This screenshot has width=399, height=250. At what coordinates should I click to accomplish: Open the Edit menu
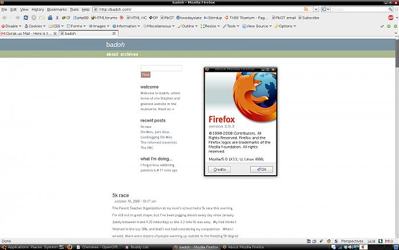13,10
